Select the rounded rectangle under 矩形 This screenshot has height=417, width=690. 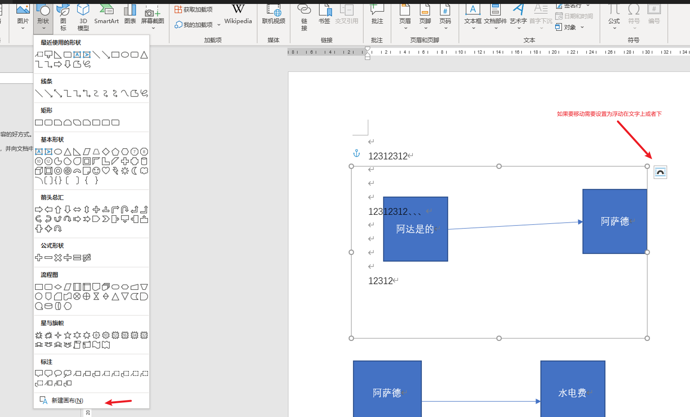pos(48,123)
